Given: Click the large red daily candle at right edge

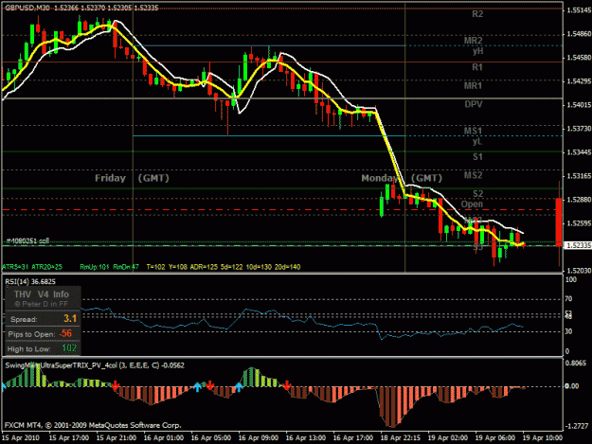Looking at the screenshot, I should [559, 222].
